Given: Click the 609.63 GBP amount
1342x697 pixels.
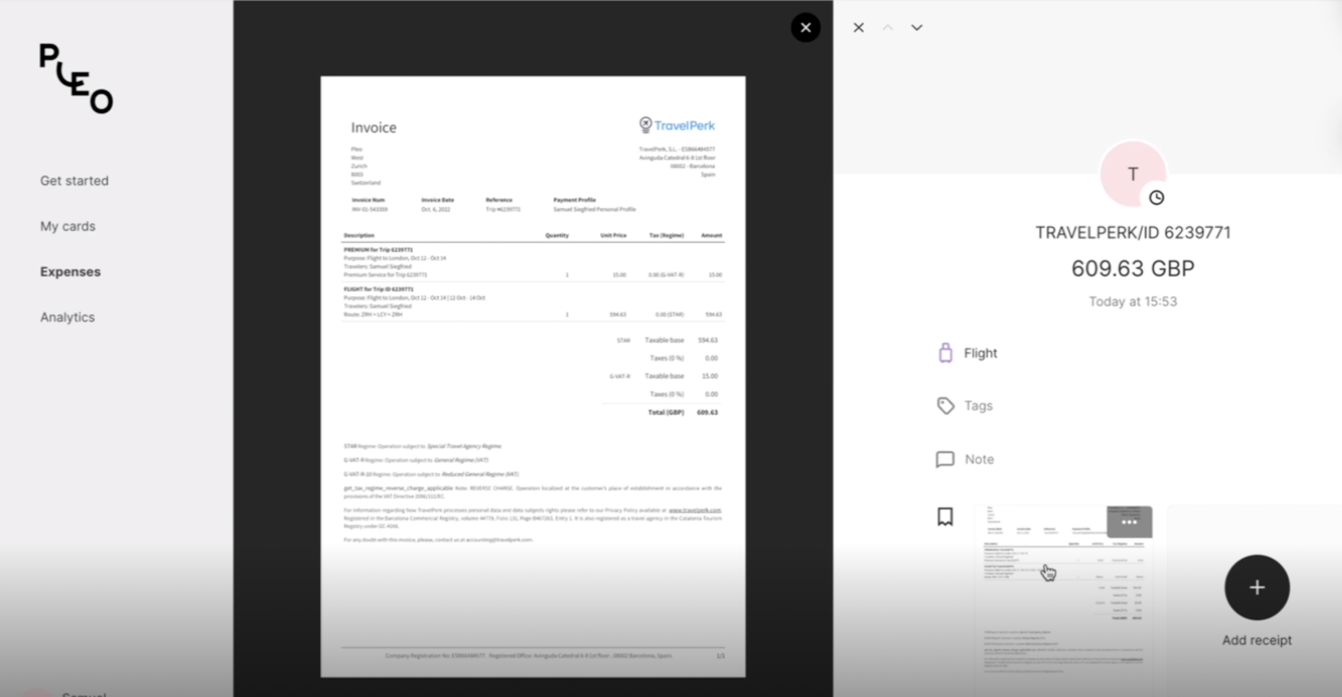Looking at the screenshot, I should coord(1133,269).
